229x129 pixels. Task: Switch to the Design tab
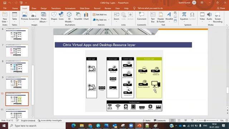[x=44, y=8]
